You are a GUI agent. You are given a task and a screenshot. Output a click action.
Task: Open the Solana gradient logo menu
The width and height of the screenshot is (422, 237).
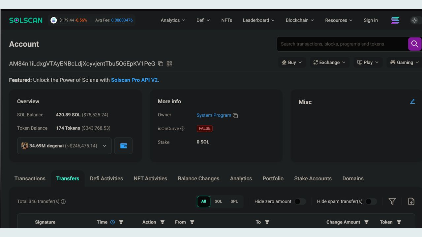pyautogui.click(x=395, y=20)
